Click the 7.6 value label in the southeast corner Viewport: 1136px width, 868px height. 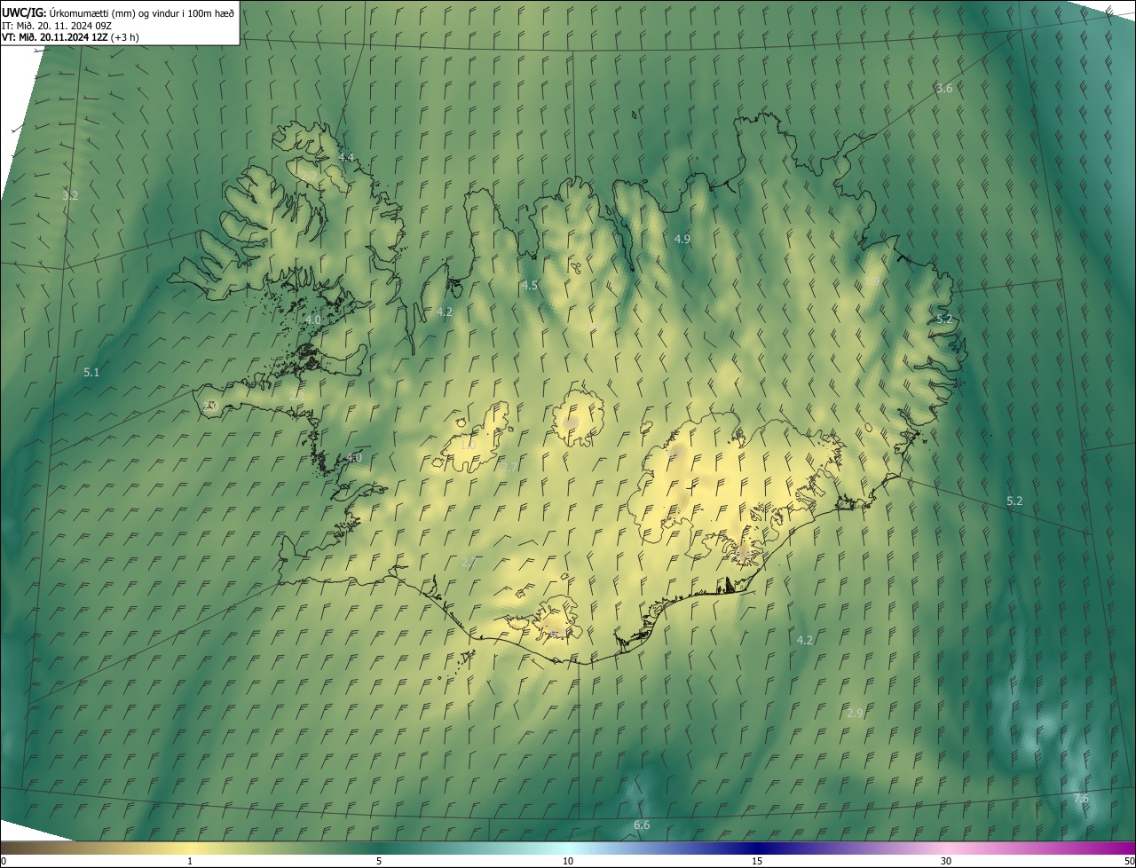click(1080, 799)
